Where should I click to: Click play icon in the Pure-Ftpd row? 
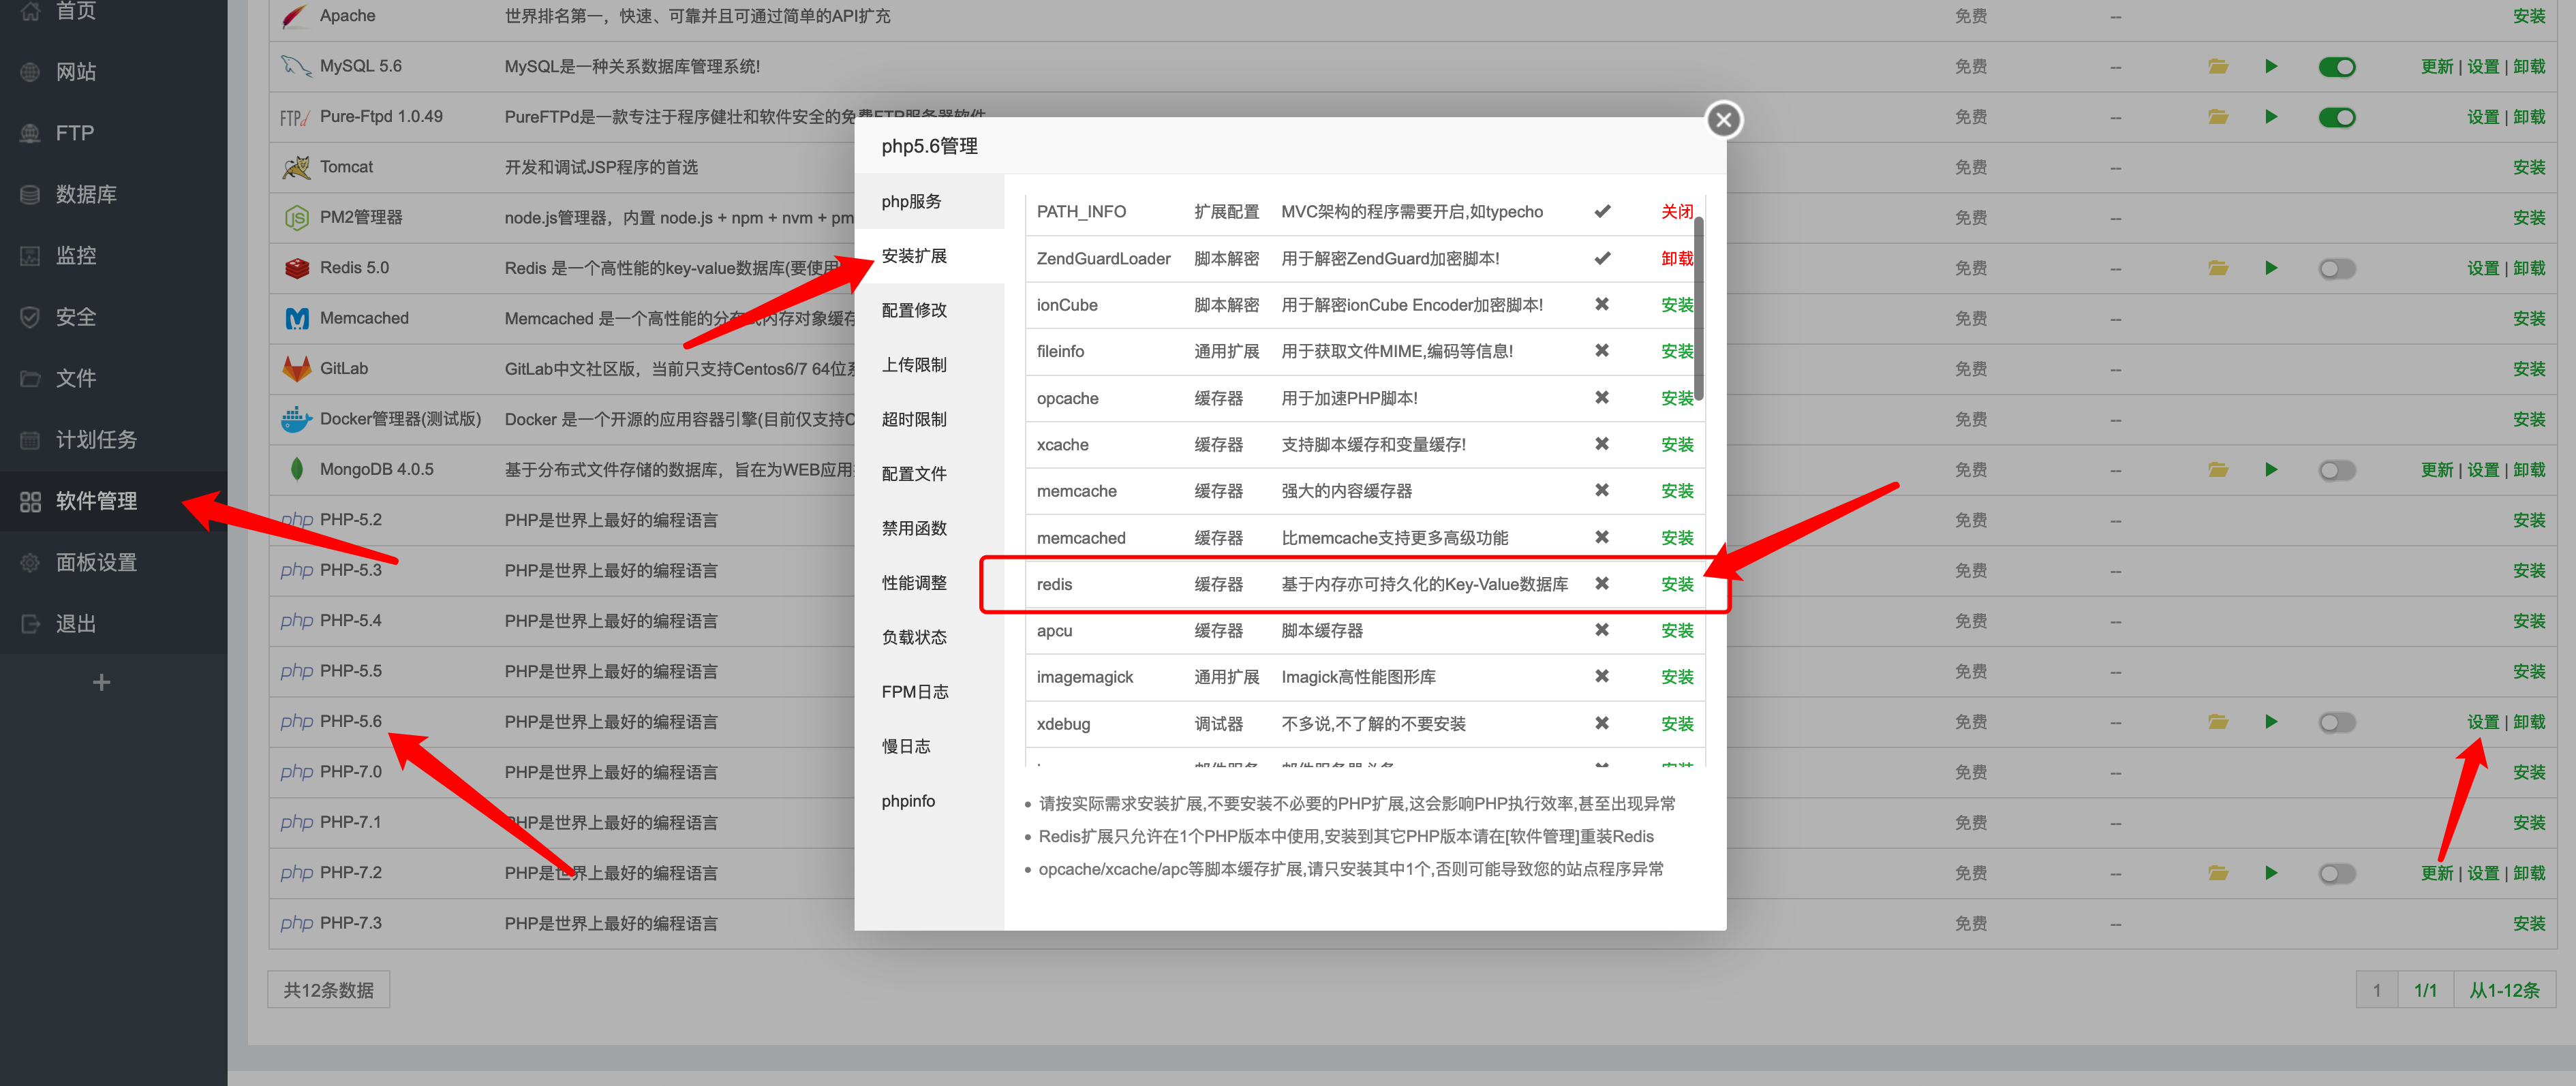coord(2270,117)
